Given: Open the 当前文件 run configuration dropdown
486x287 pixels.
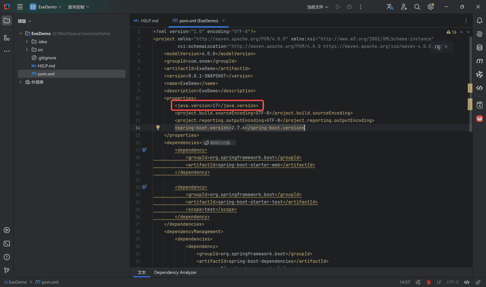Looking at the screenshot, I should 318,7.
